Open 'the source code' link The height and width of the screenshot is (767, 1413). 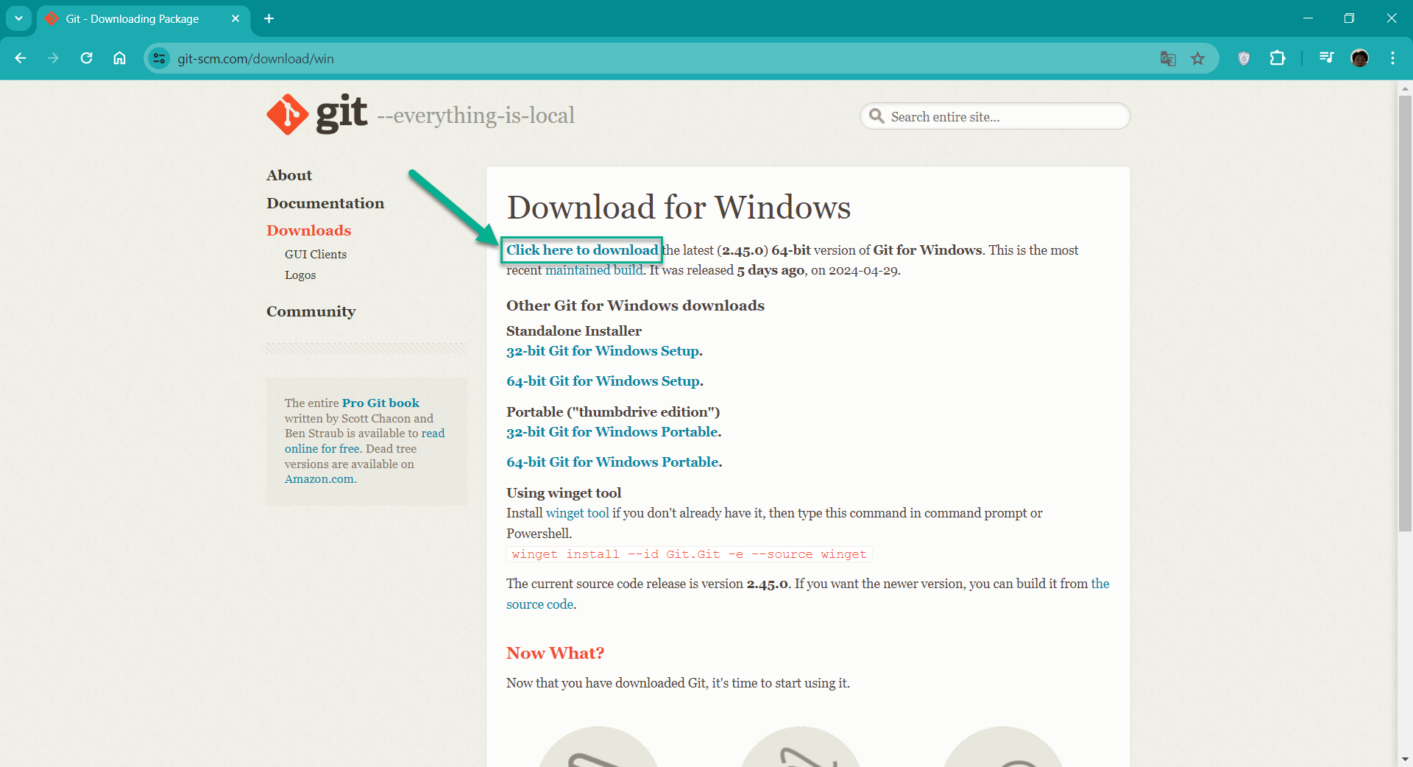click(807, 594)
